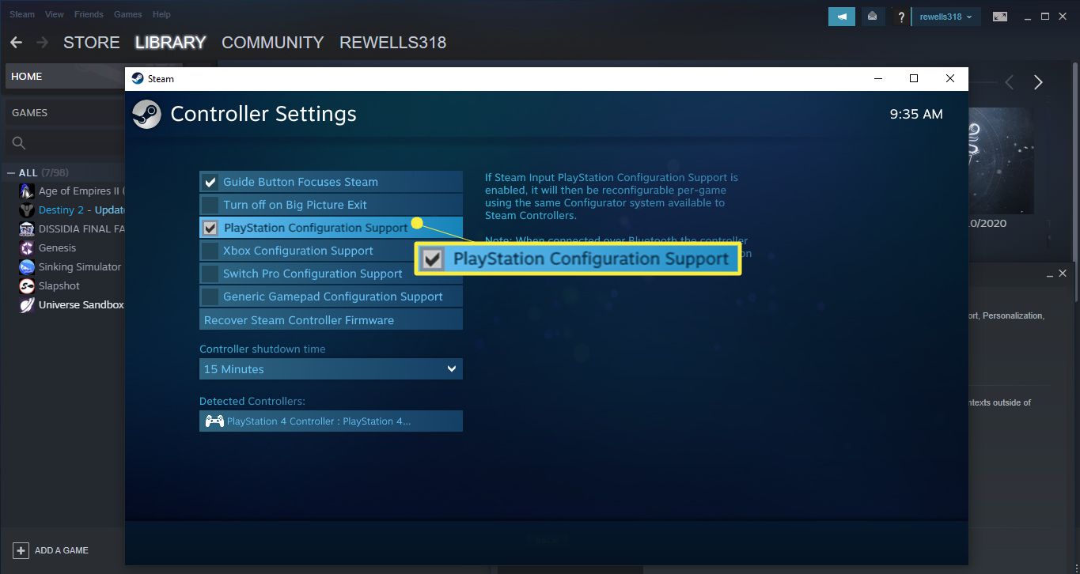Screen dimensions: 1080x574
Task: Select the Universe Sandbox game icon
Action: [x=26, y=304]
